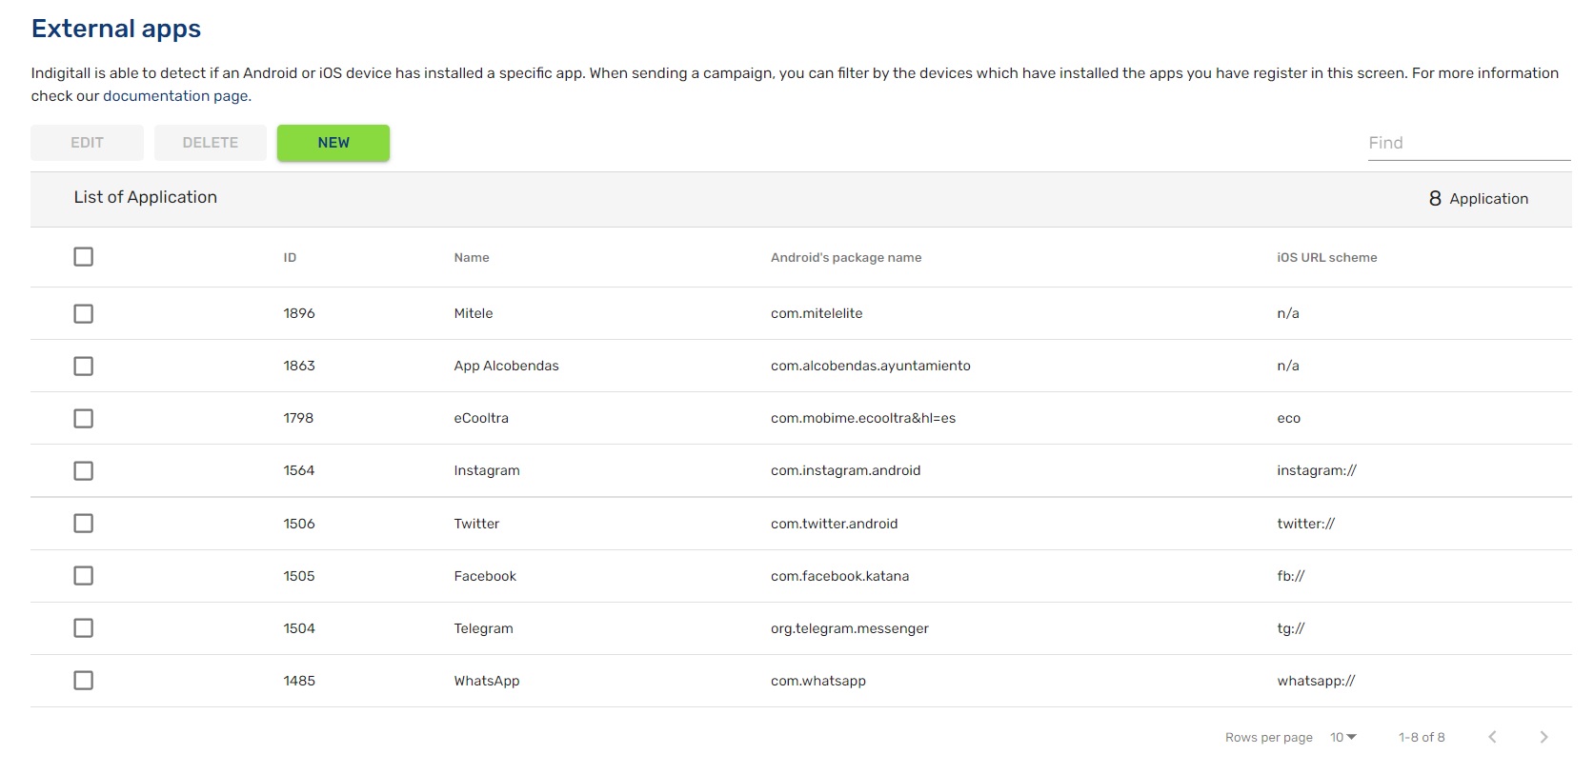Check the eCooltra row checkbox
Screen dimensions: 1594x774
coord(84,418)
